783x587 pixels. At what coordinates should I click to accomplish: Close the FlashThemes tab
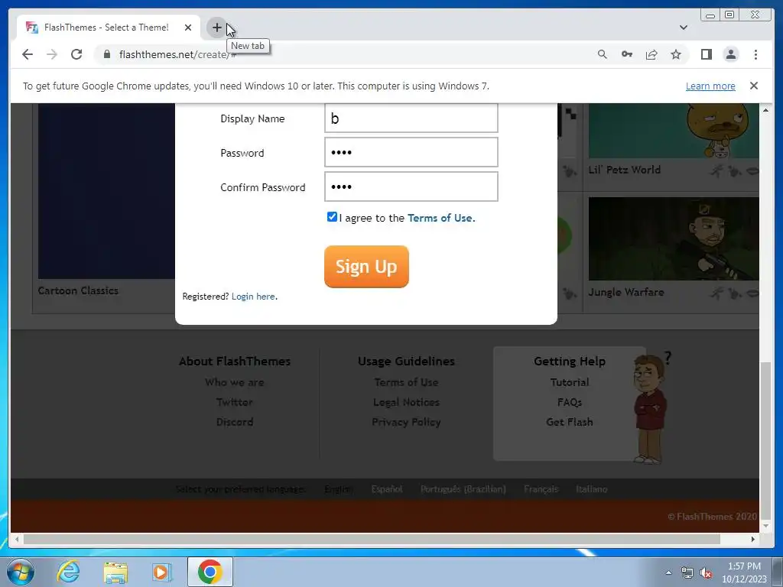[188, 28]
